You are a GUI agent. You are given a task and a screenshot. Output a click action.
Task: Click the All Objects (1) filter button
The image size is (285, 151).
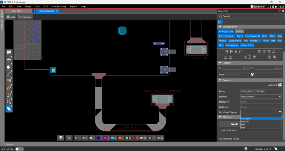226,31
